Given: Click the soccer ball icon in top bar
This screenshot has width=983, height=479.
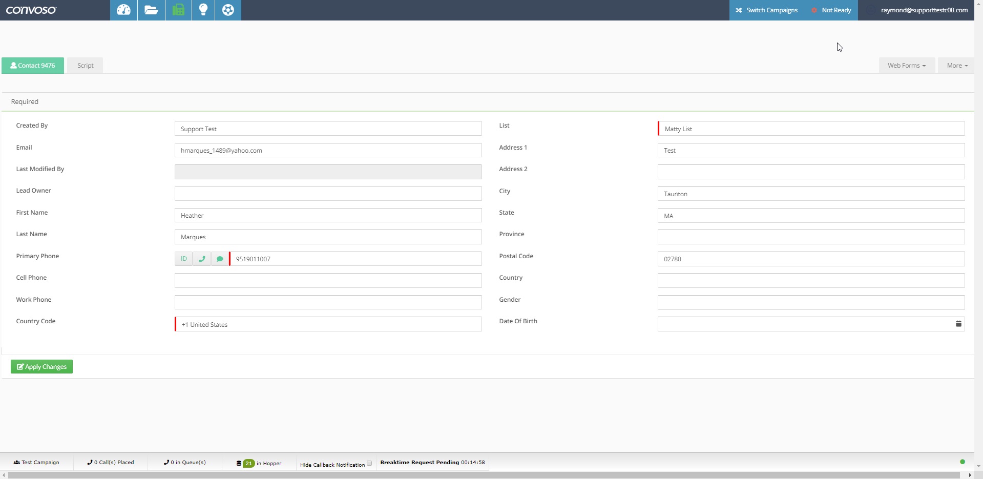Looking at the screenshot, I should [x=228, y=10].
